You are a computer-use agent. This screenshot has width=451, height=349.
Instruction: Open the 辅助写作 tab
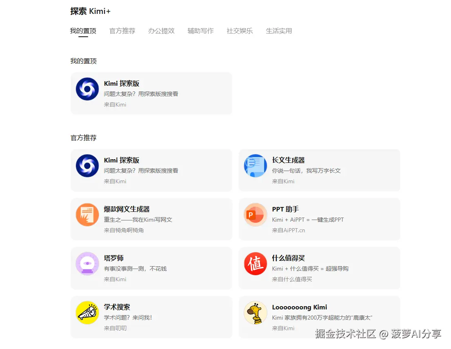200,31
